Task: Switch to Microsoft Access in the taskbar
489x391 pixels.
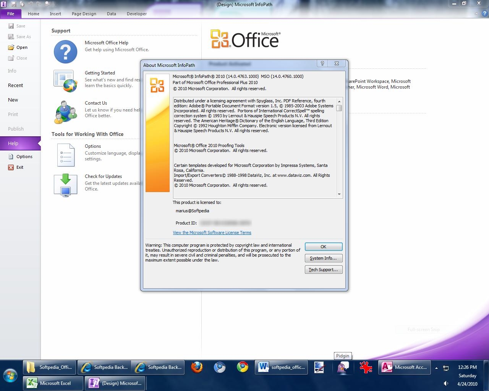Action: point(405,367)
